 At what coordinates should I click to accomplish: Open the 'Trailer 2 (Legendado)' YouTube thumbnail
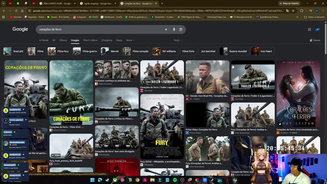point(253,77)
